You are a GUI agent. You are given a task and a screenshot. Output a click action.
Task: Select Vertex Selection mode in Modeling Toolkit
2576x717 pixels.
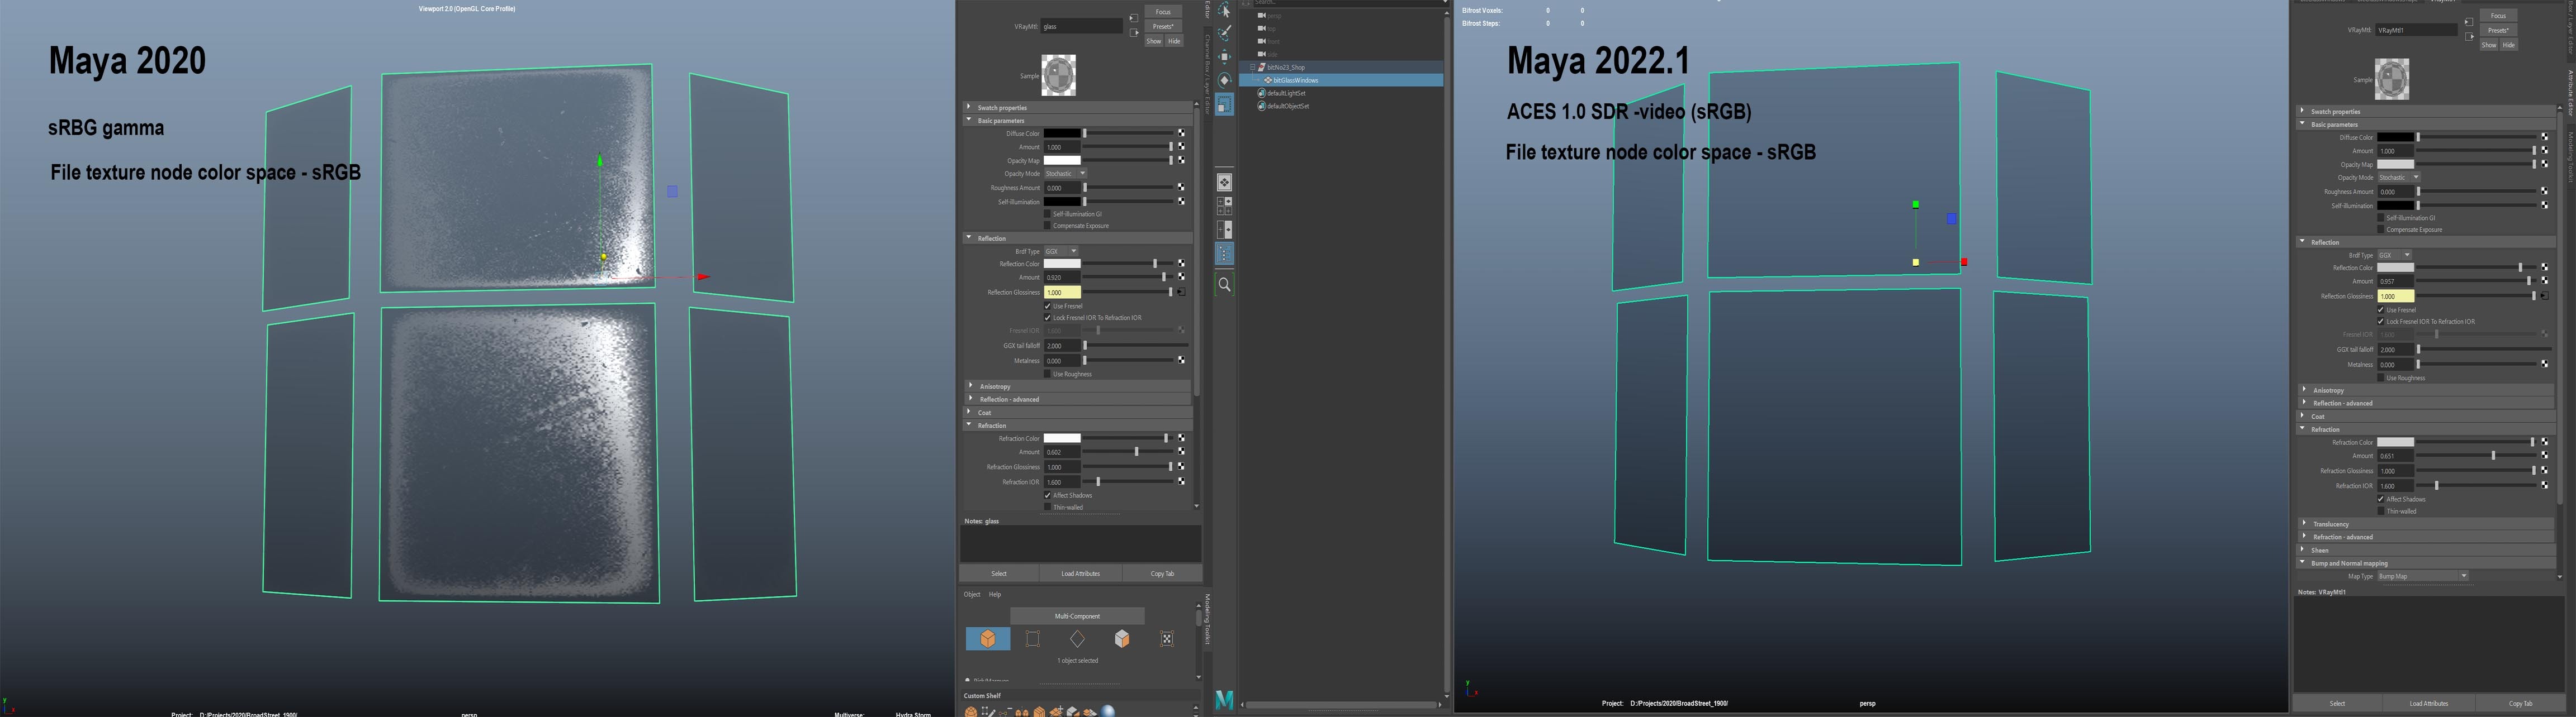pos(1033,638)
